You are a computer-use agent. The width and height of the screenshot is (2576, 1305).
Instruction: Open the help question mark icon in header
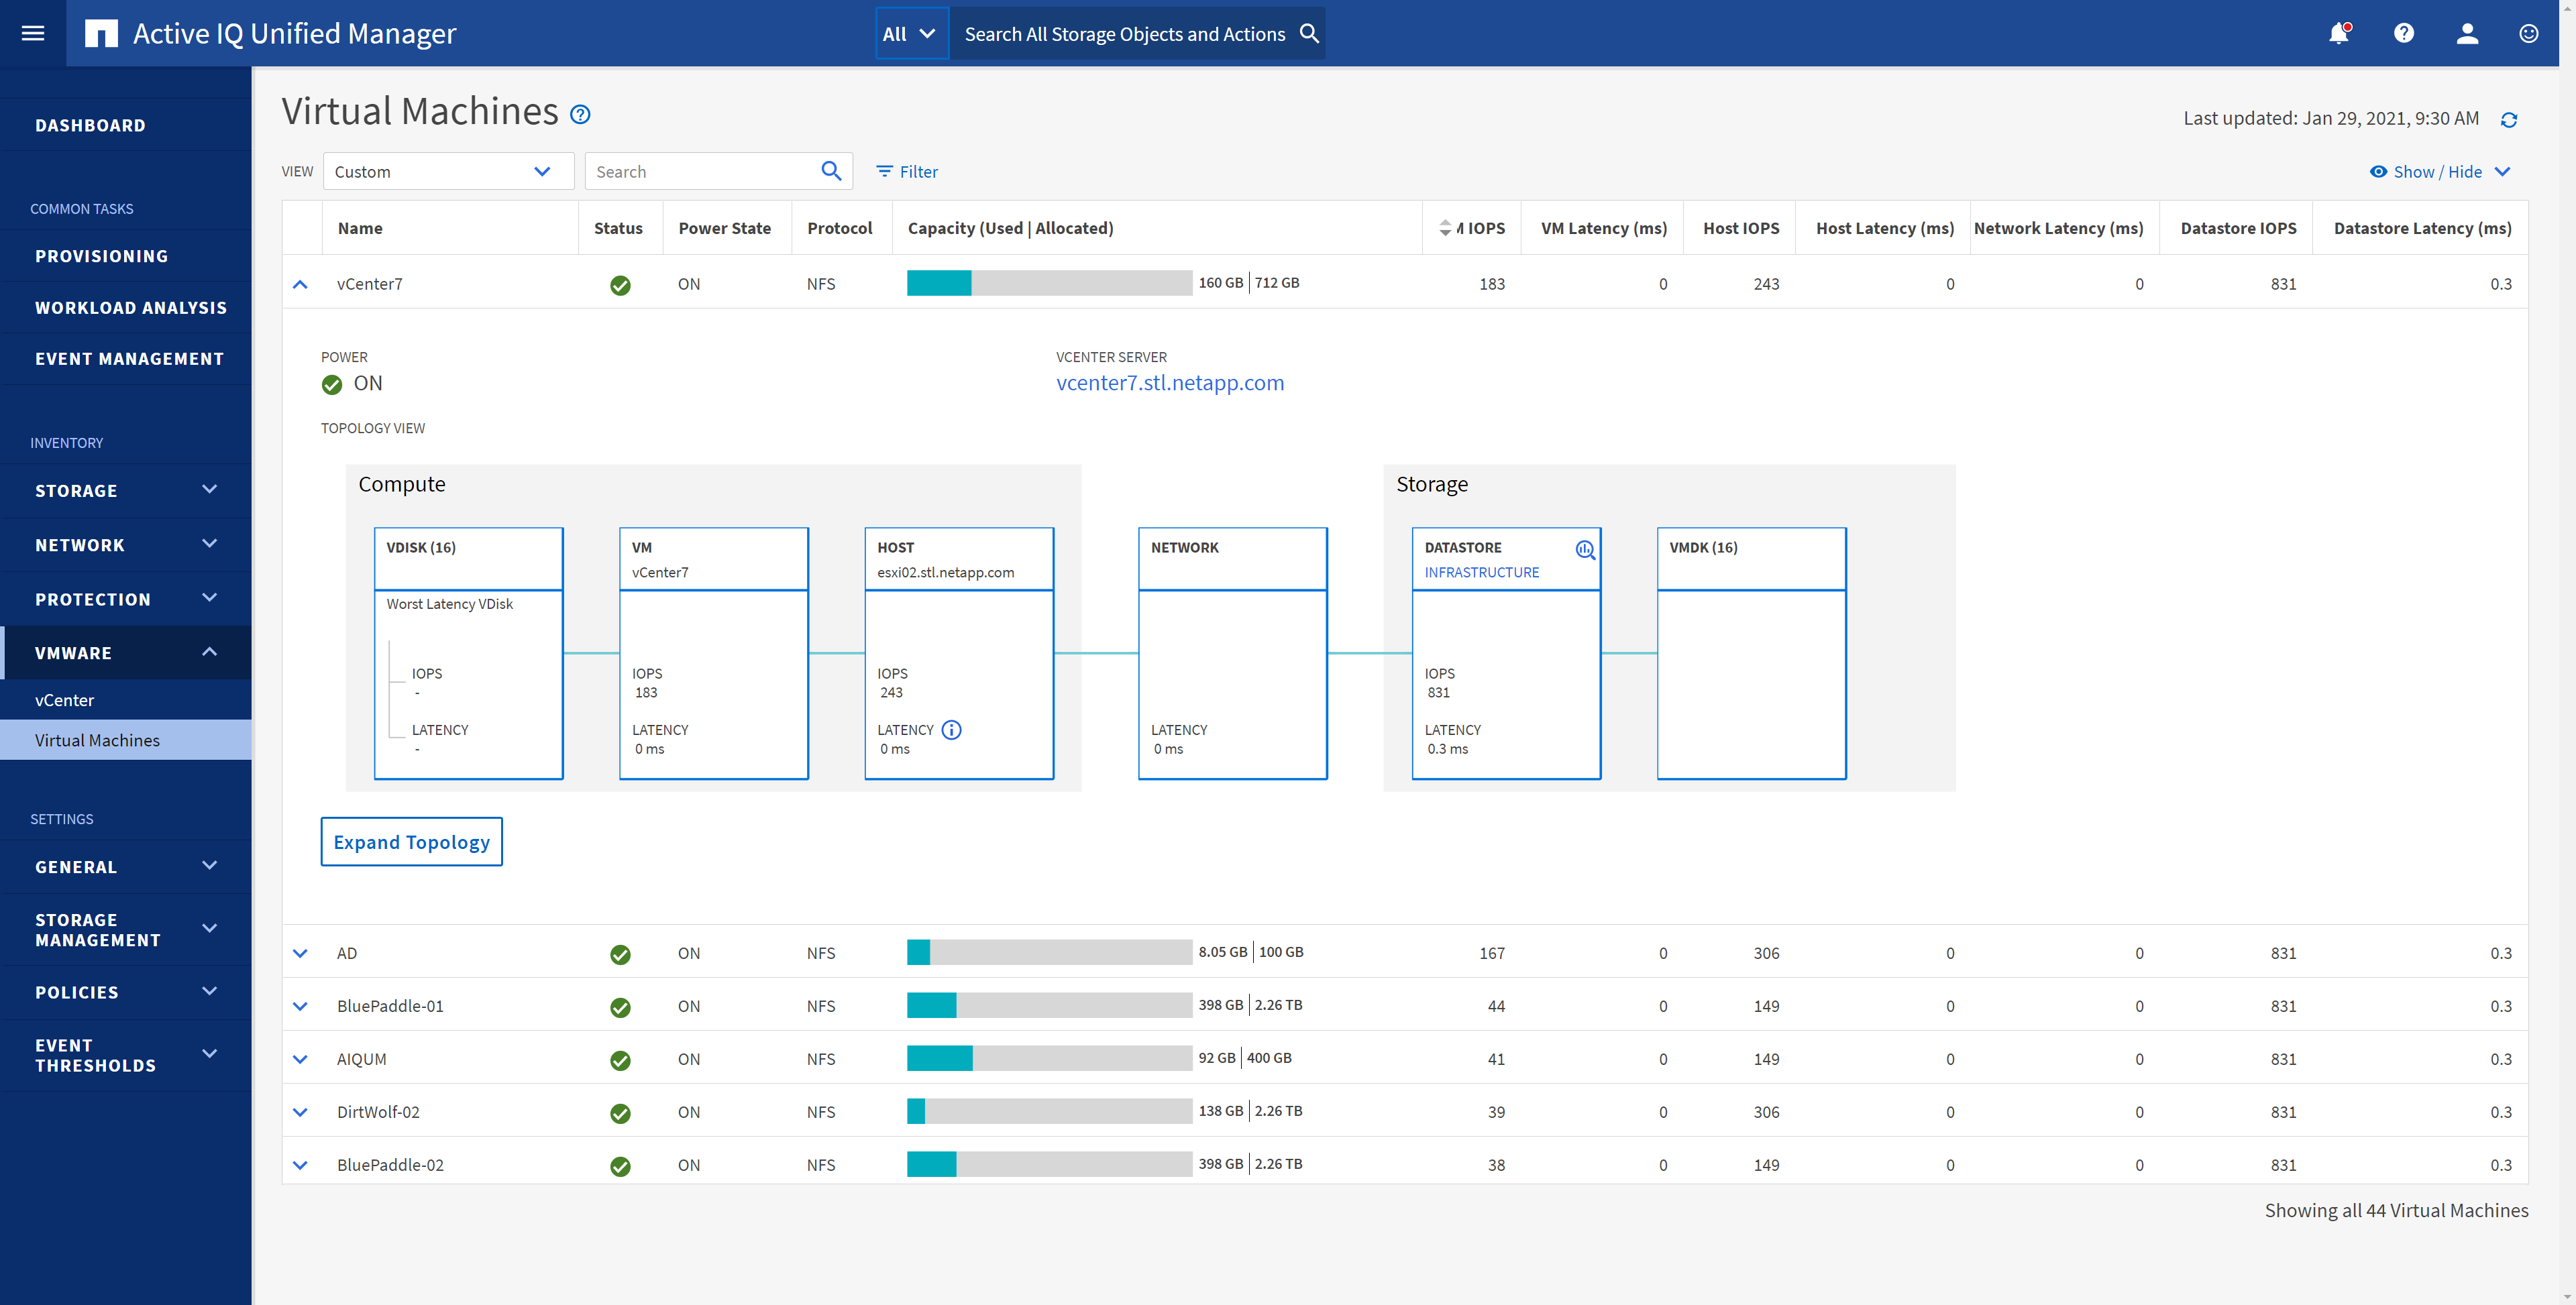coord(2403,33)
